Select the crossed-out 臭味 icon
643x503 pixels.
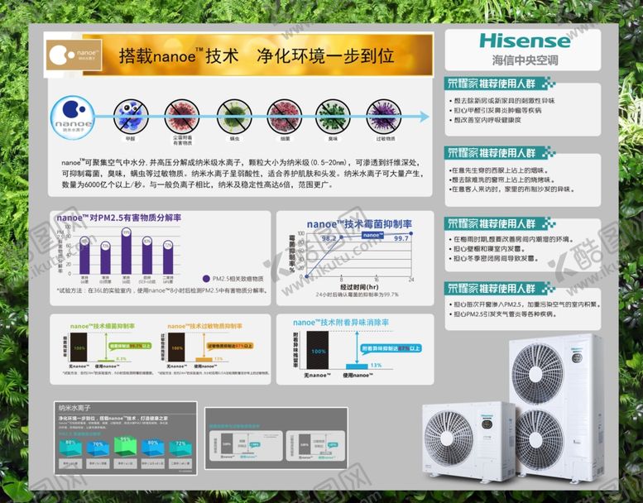tap(333, 117)
